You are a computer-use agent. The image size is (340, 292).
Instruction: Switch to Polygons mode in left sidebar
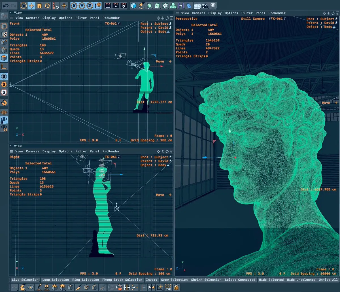click(4, 58)
